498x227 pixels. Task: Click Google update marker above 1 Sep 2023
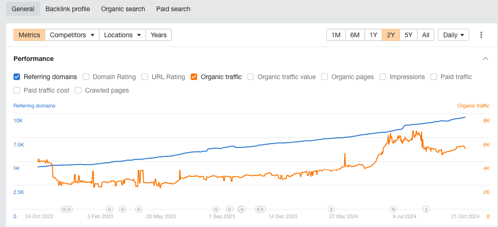click(x=216, y=209)
